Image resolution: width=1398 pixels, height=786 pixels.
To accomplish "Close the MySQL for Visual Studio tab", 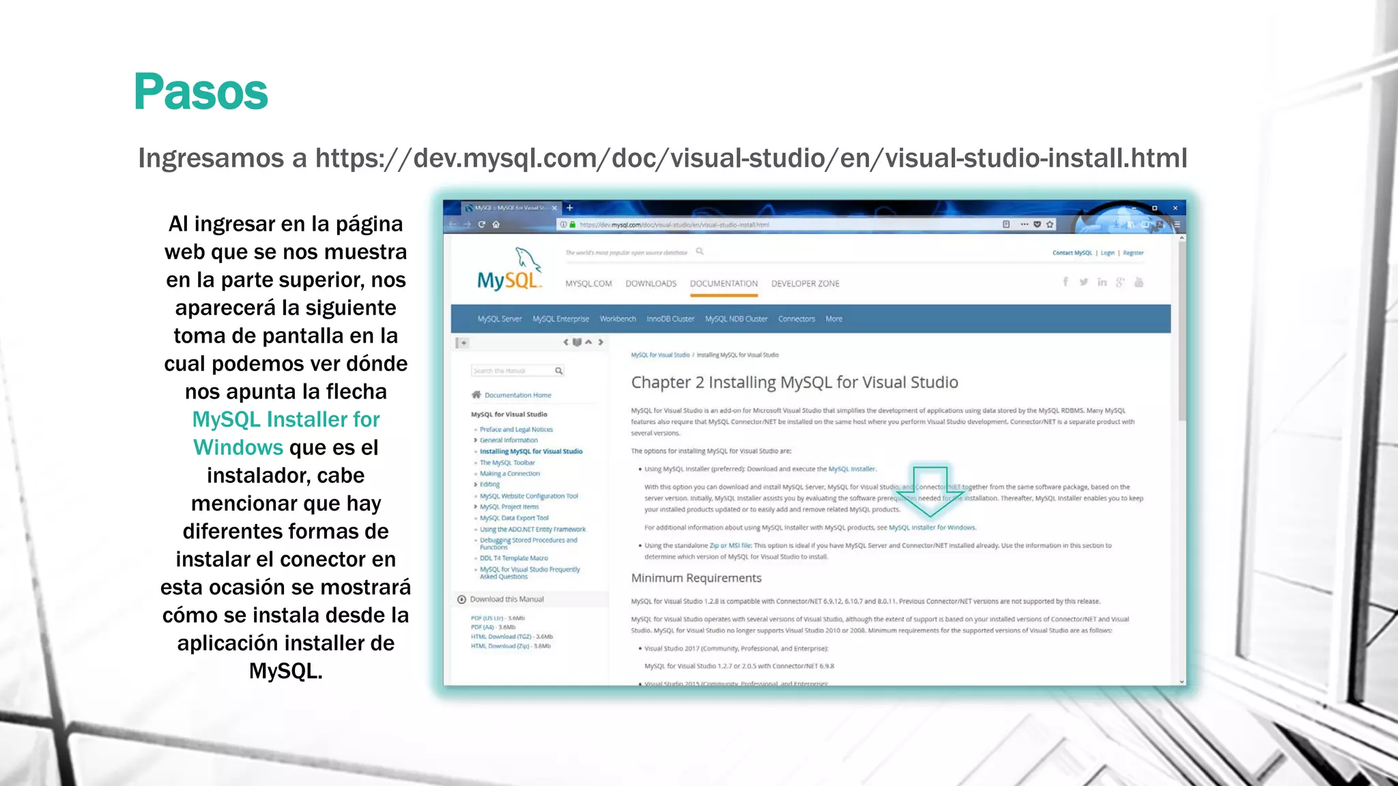I will (555, 207).
